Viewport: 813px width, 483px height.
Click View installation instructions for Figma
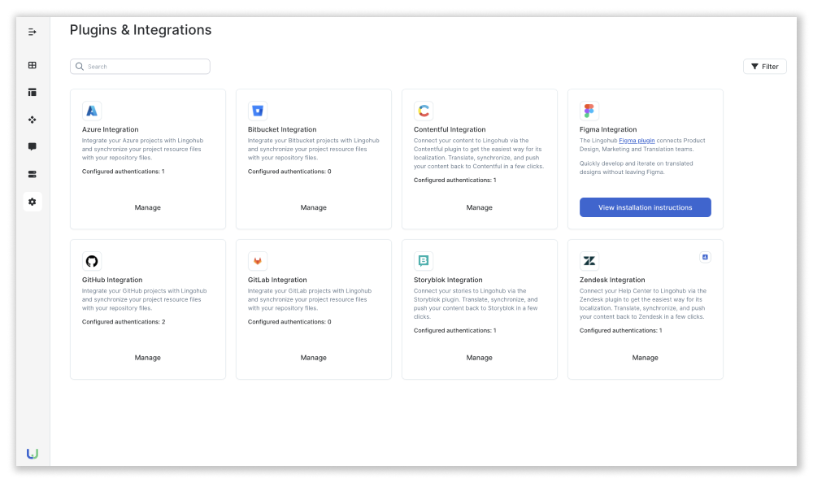click(645, 207)
